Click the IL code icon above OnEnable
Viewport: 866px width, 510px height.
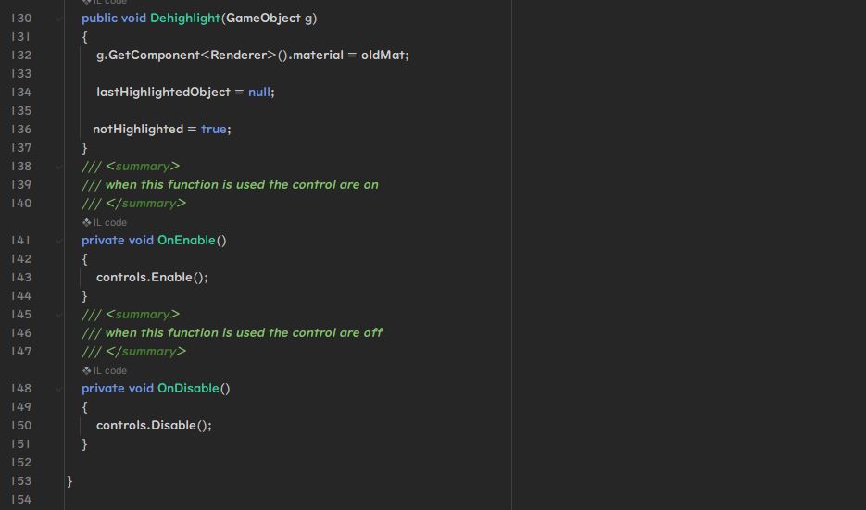[87, 222]
